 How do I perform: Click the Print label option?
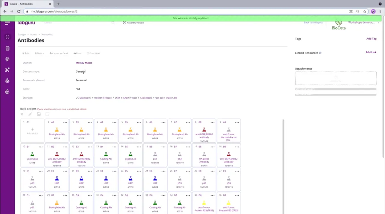click(93, 53)
